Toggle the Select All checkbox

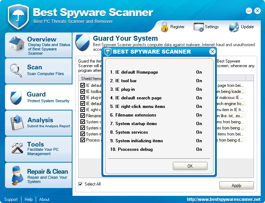80,184
